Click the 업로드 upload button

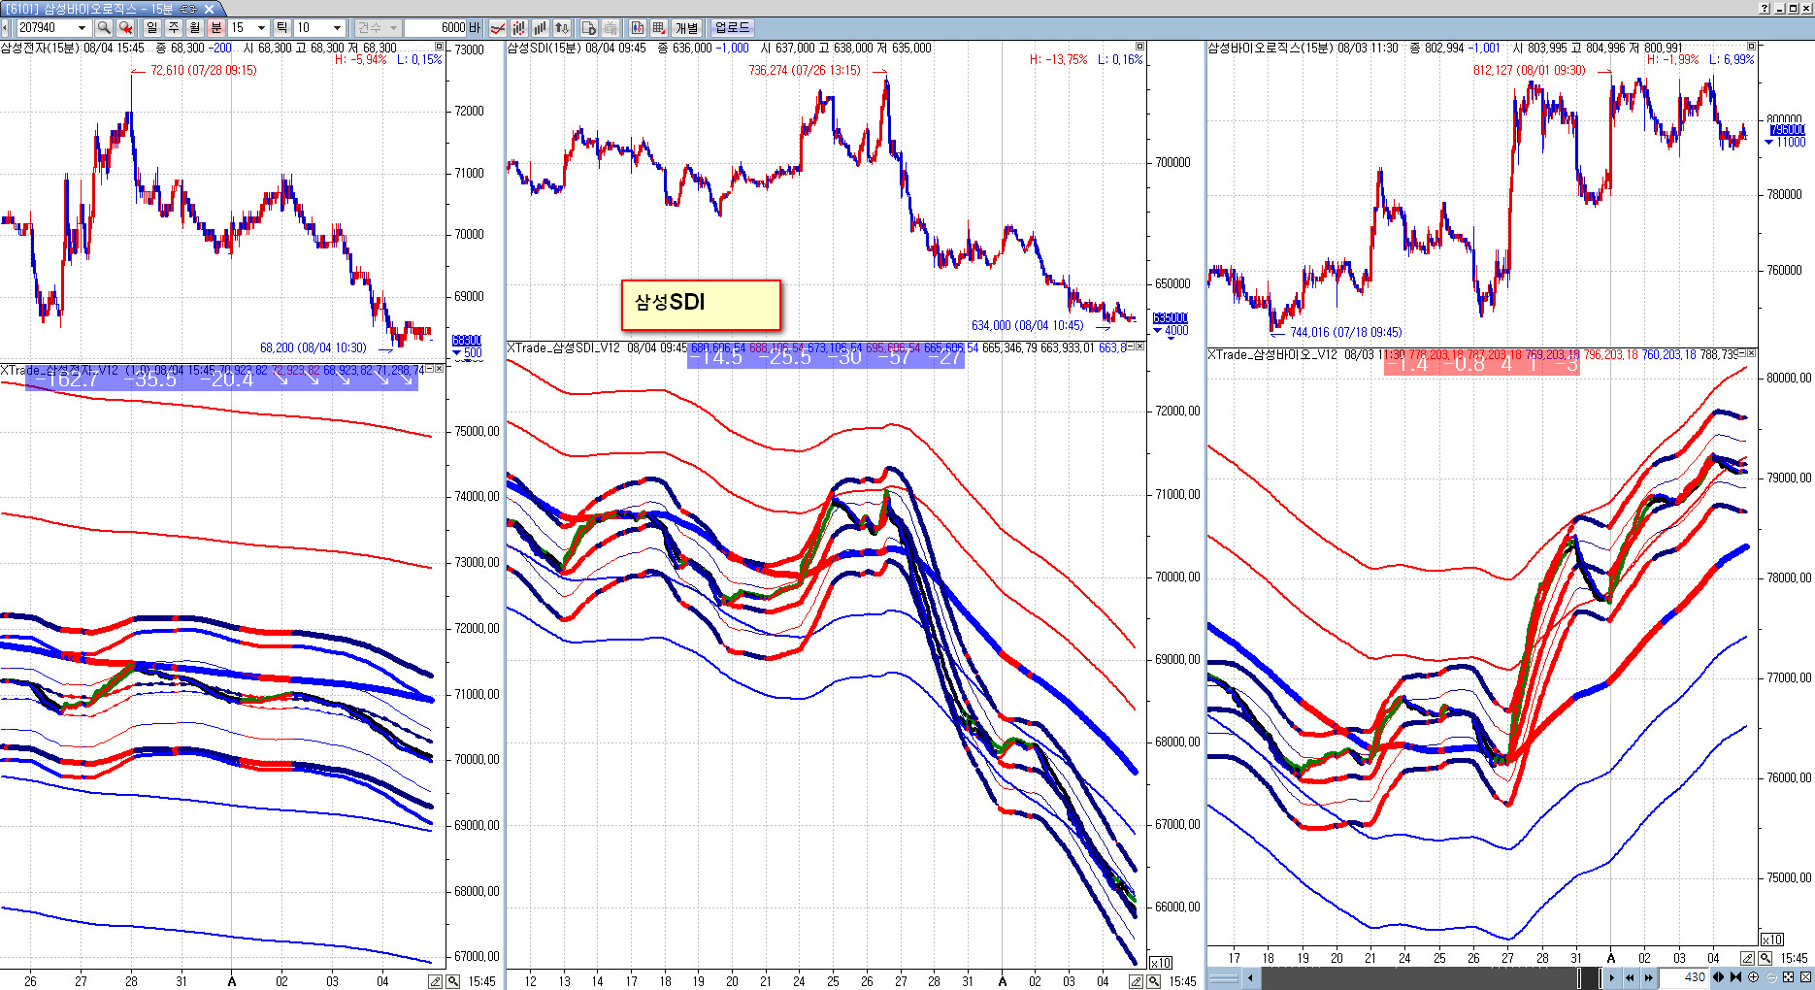(732, 28)
